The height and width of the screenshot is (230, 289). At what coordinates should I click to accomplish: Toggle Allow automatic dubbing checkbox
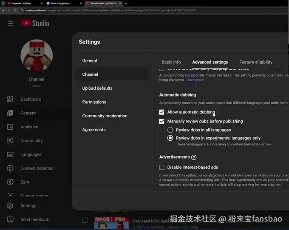tap(161, 112)
